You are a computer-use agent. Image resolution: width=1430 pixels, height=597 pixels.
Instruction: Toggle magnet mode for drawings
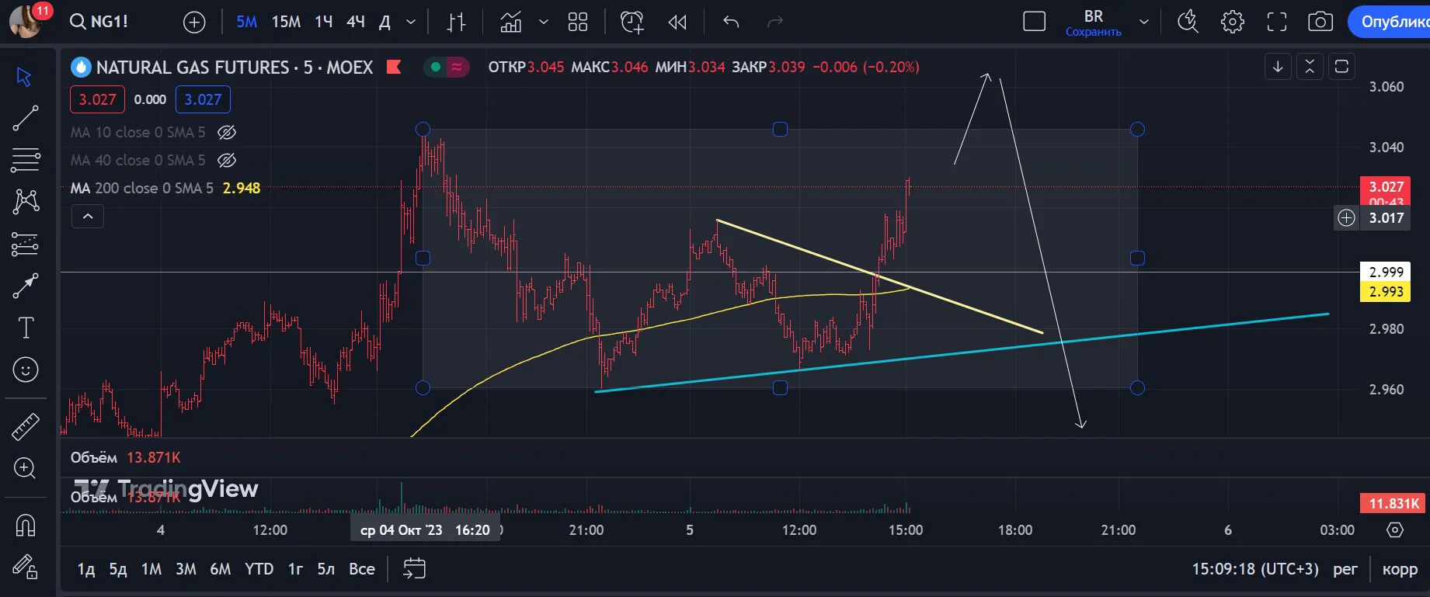(x=26, y=526)
